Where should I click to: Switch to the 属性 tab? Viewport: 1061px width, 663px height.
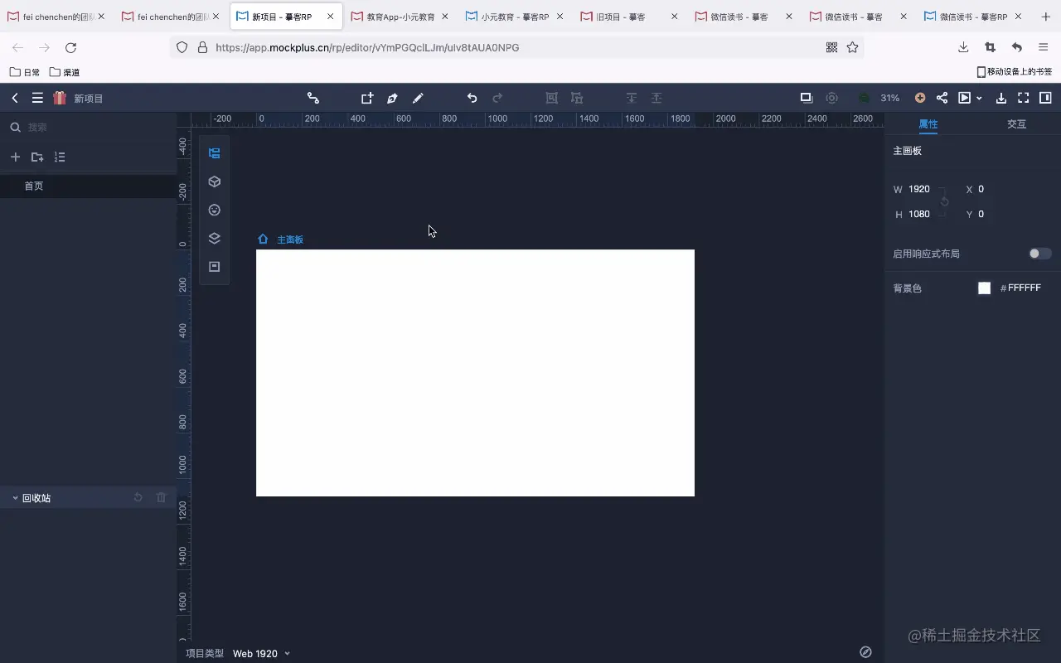928,124
